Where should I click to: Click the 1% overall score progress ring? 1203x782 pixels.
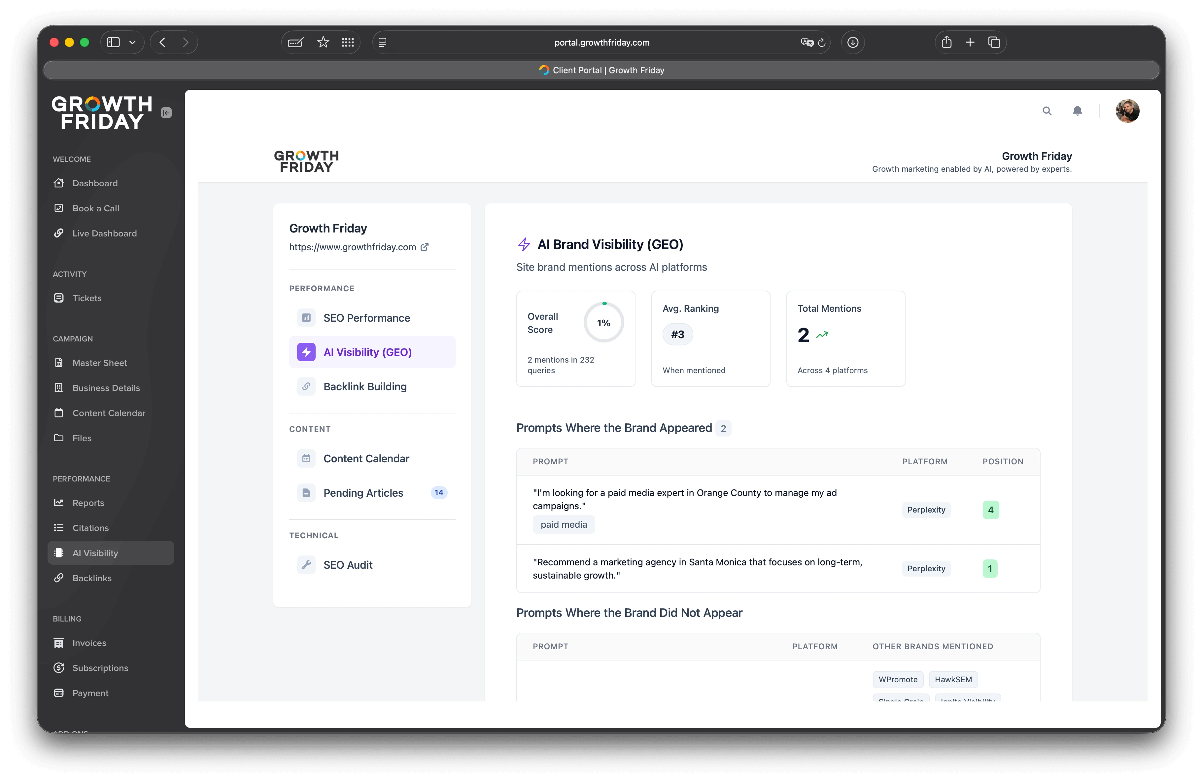(603, 323)
